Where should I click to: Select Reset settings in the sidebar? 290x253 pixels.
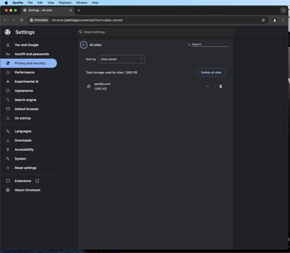(x=25, y=168)
